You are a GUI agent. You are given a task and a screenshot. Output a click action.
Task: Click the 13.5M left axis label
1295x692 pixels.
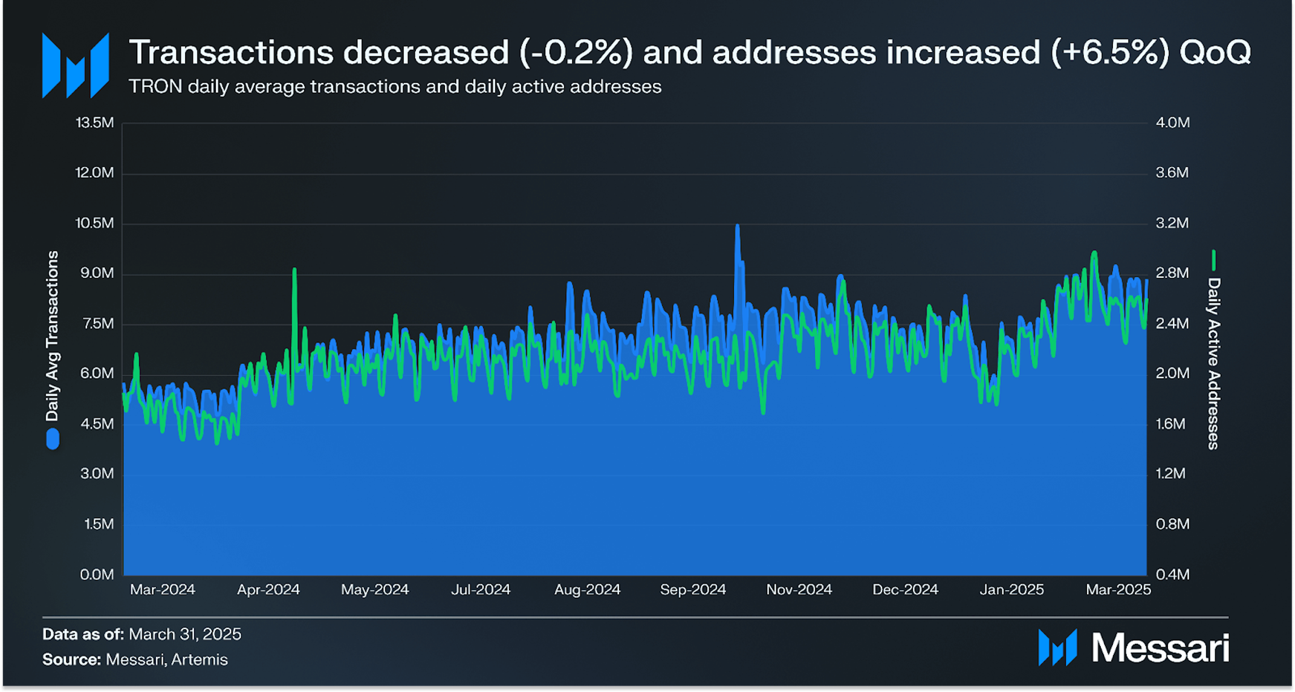(x=94, y=123)
